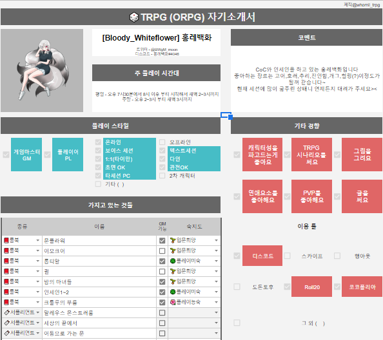The width and height of the screenshot is (383, 340).
Task: Toggle the 플레이어 PL checkbox
Action: click(47, 155)
